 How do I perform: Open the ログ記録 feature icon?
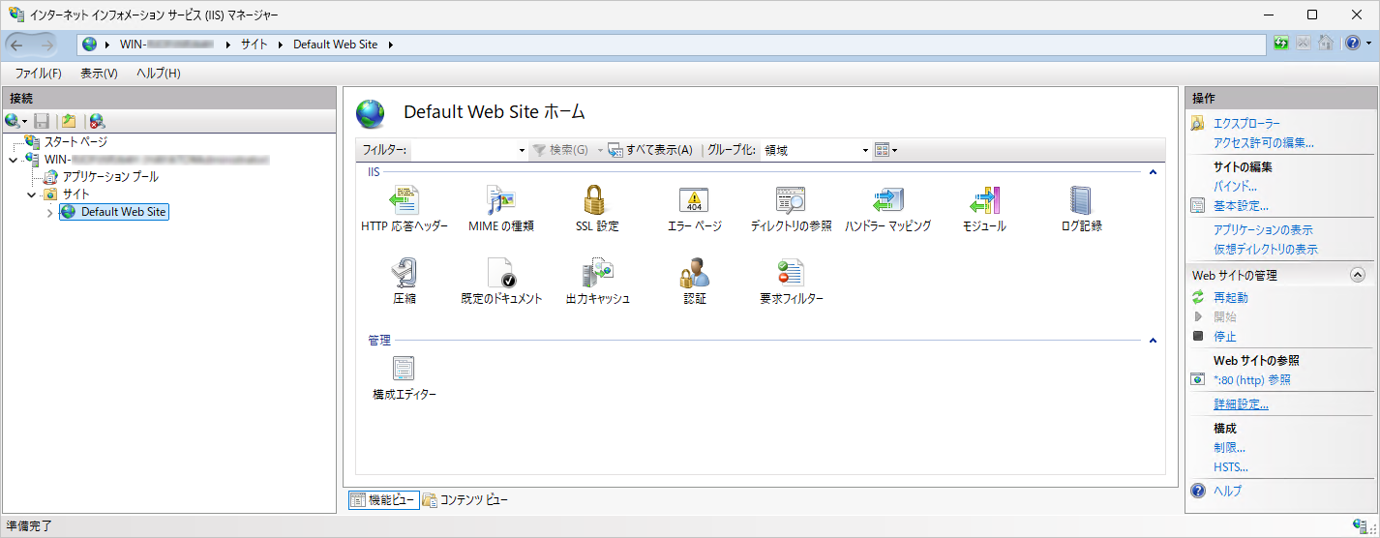1081,200
